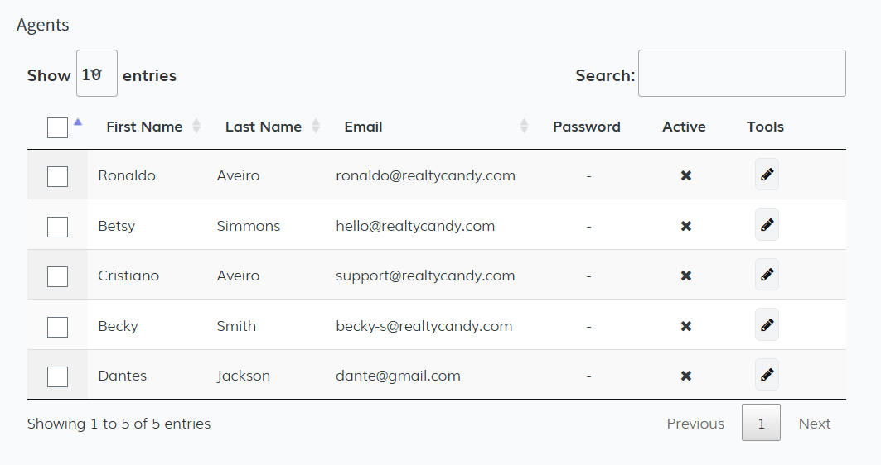Click the ronaldo@realtycandy.com email cell
The height and width of the screenshot is (465, 881).
(425, 175)
